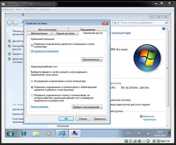Click the RU language indicator in tray
The image size is (176, 145).
coord(128,133)
